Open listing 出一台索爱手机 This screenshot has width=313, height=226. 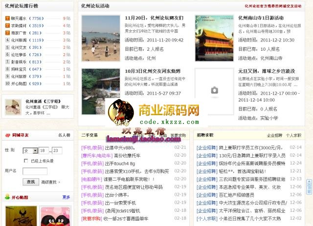pyautogui.click(x=120, y=203)
